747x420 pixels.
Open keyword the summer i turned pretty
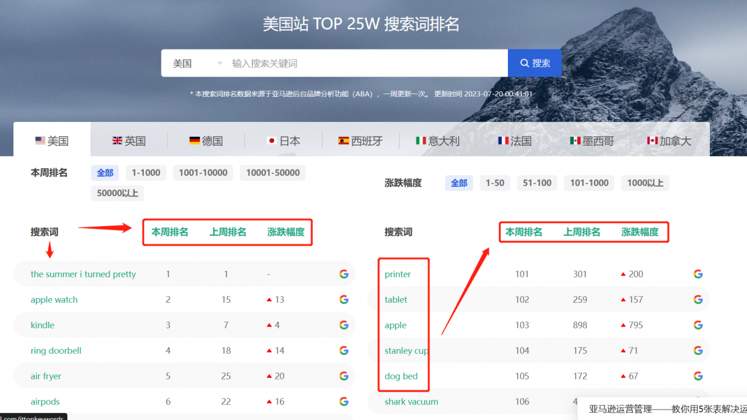[83, 274]
